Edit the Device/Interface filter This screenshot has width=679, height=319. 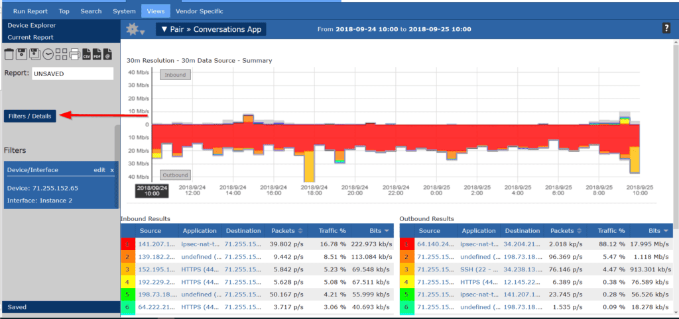99,170
